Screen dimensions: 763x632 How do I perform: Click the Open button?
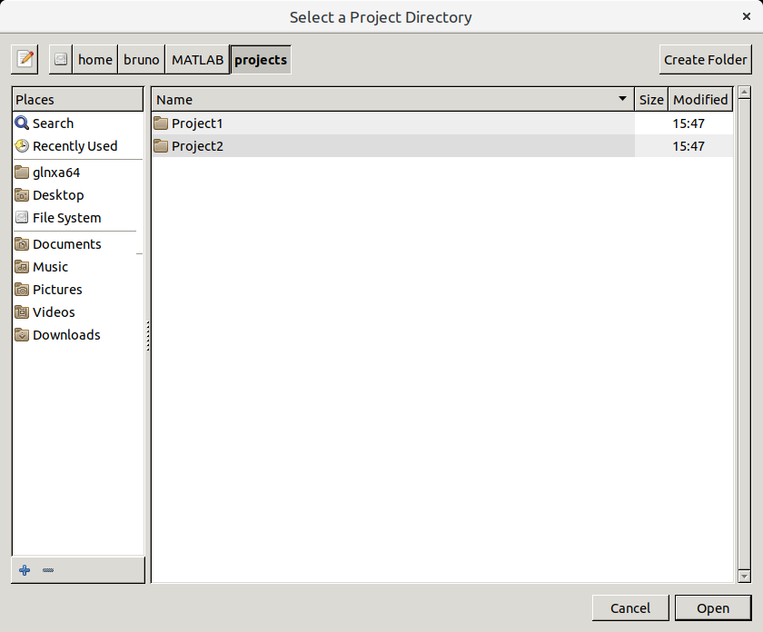[713, 608]
